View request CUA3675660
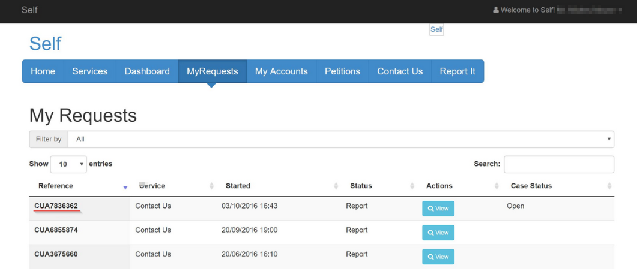This screenshot has width=637, height=274. (x=438, y=257)
